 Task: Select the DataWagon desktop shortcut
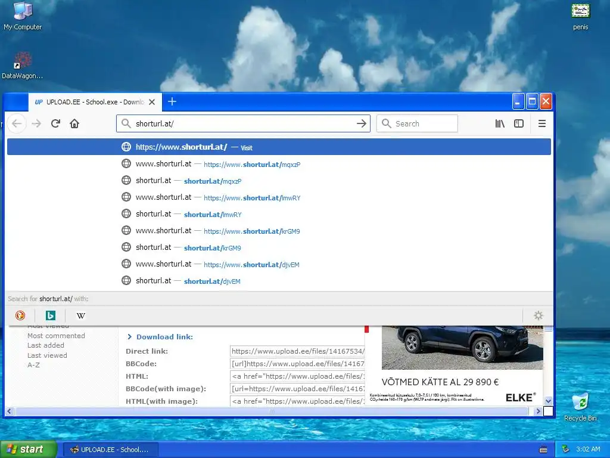[x=23, y=66]
